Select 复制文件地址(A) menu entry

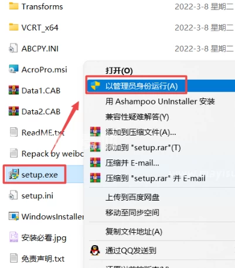pyautogui.click(x=134, y=232)
